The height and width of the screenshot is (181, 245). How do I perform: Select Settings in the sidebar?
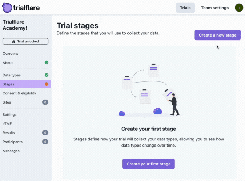point(9,115)
